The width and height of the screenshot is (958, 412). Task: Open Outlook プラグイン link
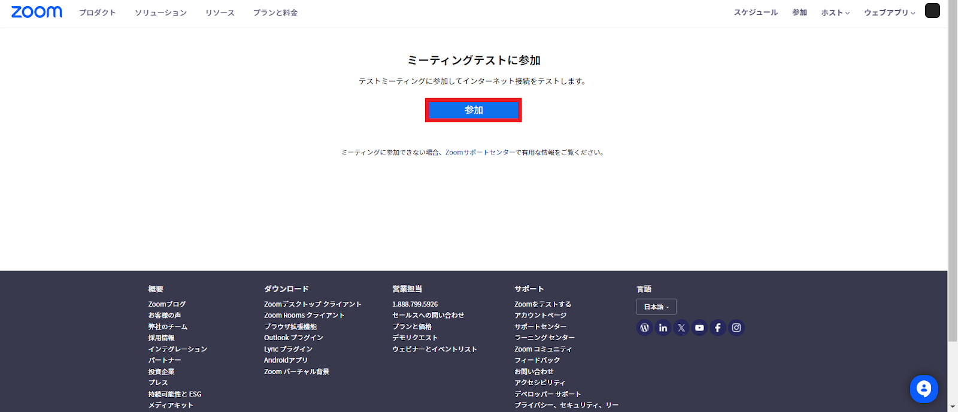293,338
